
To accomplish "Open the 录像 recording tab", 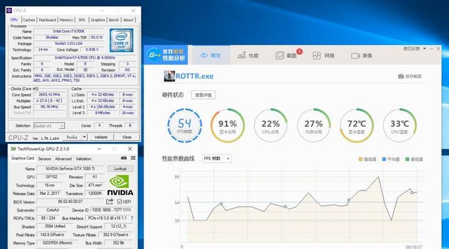I will point(362,55).
